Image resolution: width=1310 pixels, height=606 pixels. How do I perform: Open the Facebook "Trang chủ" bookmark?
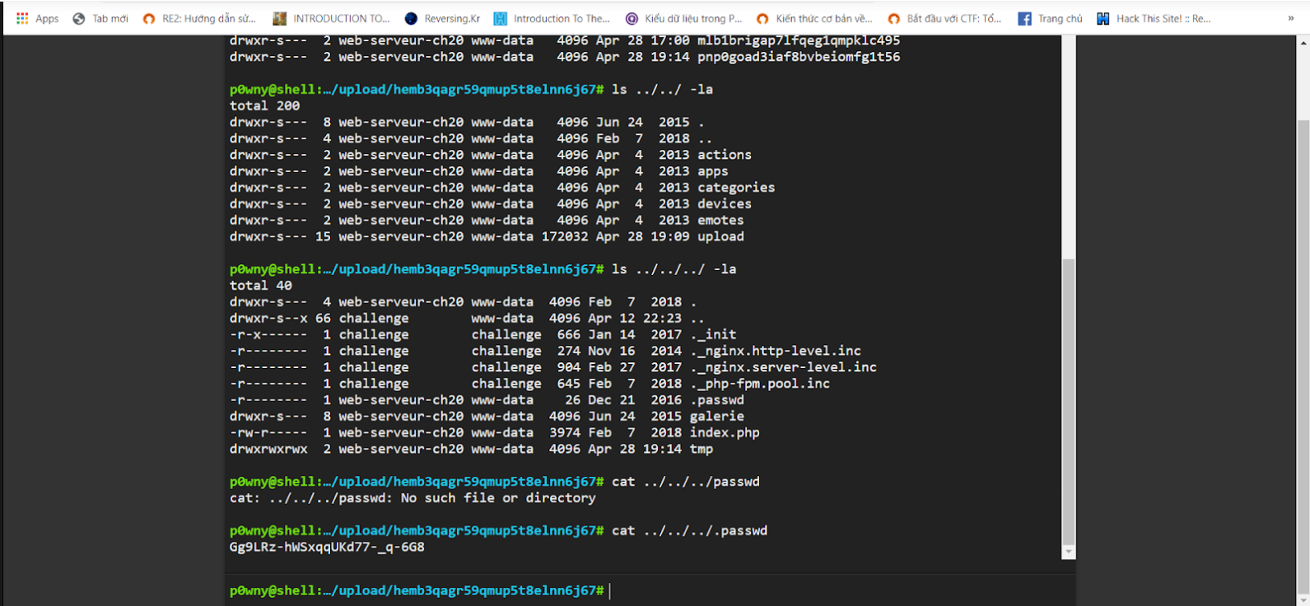[x=1051, y=18]
